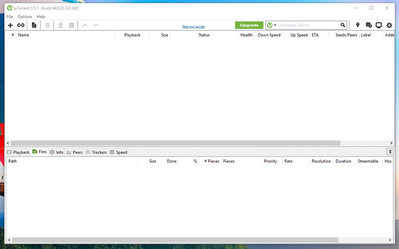Click the Add Torrent plus icon
This screenshot has height=249, width=399.
click(10, 25)
